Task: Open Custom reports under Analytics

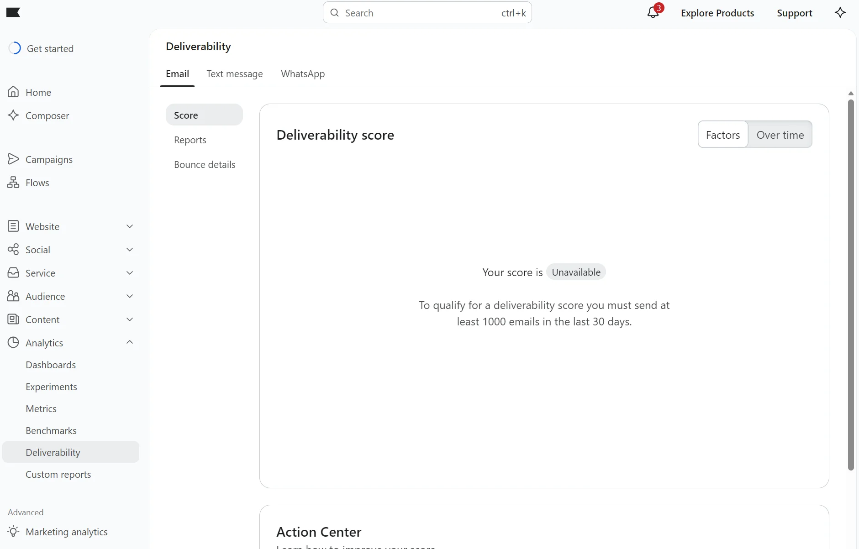Action: [58, 475]
